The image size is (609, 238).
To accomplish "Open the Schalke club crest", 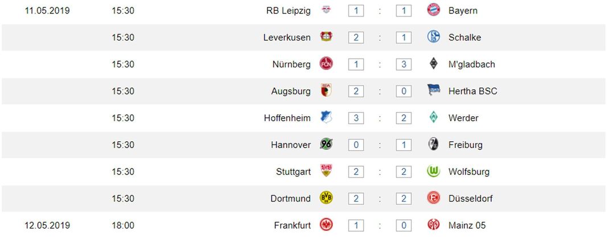I will click(434, 37).
